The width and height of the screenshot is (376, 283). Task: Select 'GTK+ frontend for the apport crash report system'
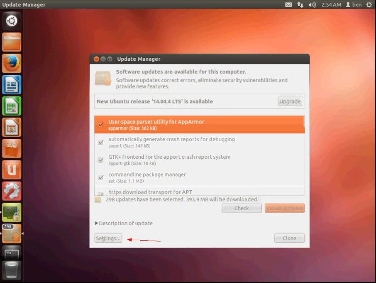[199, 160]
